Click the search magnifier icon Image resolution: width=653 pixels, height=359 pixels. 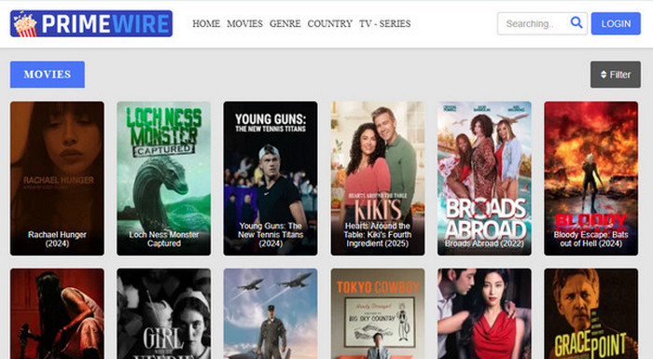coord(577,22)
